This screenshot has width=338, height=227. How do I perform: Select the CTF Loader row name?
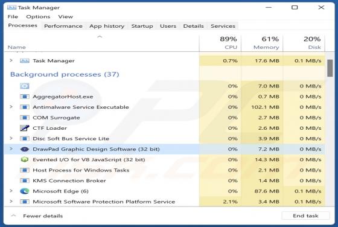pyautogui.click(x=49, y=128)
